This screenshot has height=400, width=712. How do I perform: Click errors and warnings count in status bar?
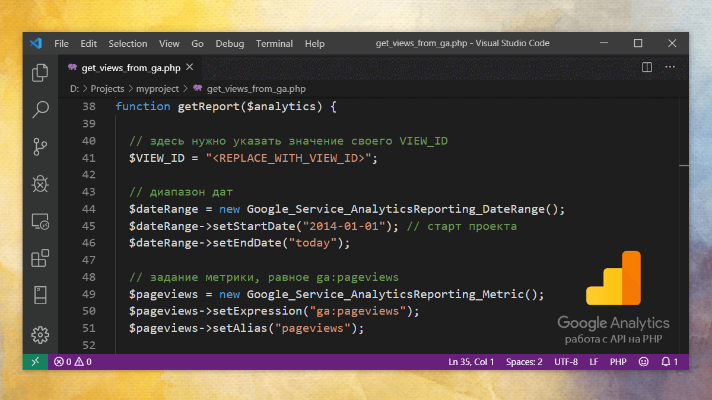(72, 361)
